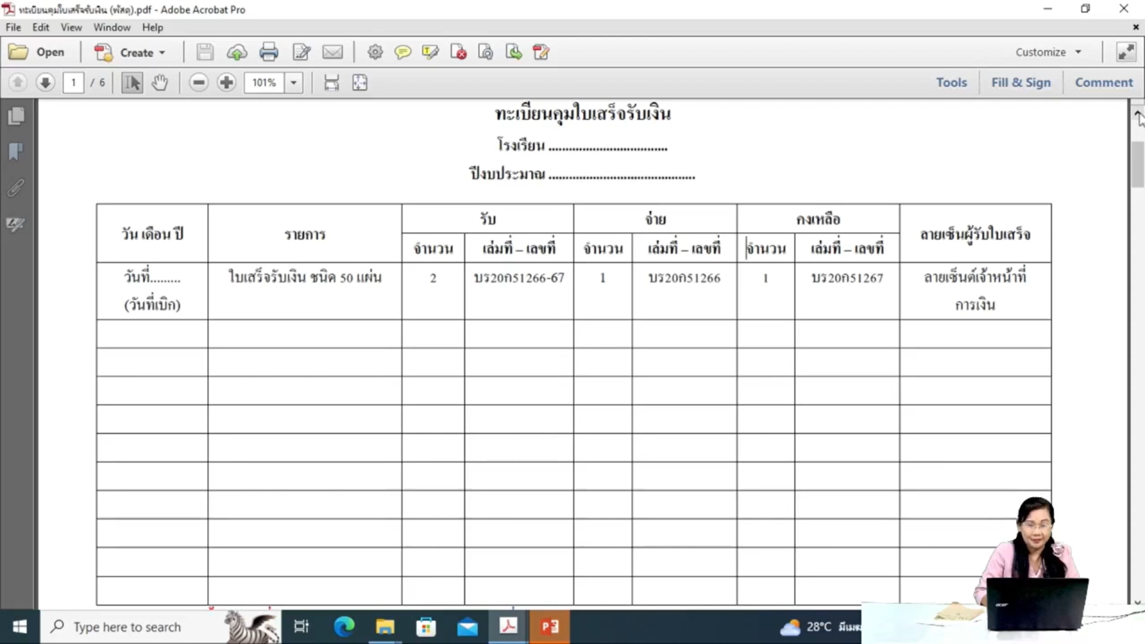Expand the Create dropdown
This screenshot has height=644, width=1145.
(162, 52)
